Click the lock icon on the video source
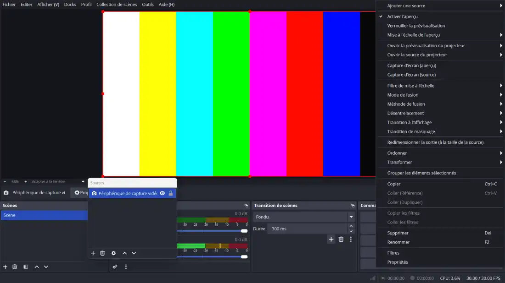The width and height of the screenshot is (505, 283). tap(171, 193)
